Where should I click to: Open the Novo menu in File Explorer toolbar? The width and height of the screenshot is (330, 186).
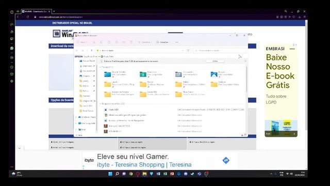pyautogui.click(x=82, y=42)
